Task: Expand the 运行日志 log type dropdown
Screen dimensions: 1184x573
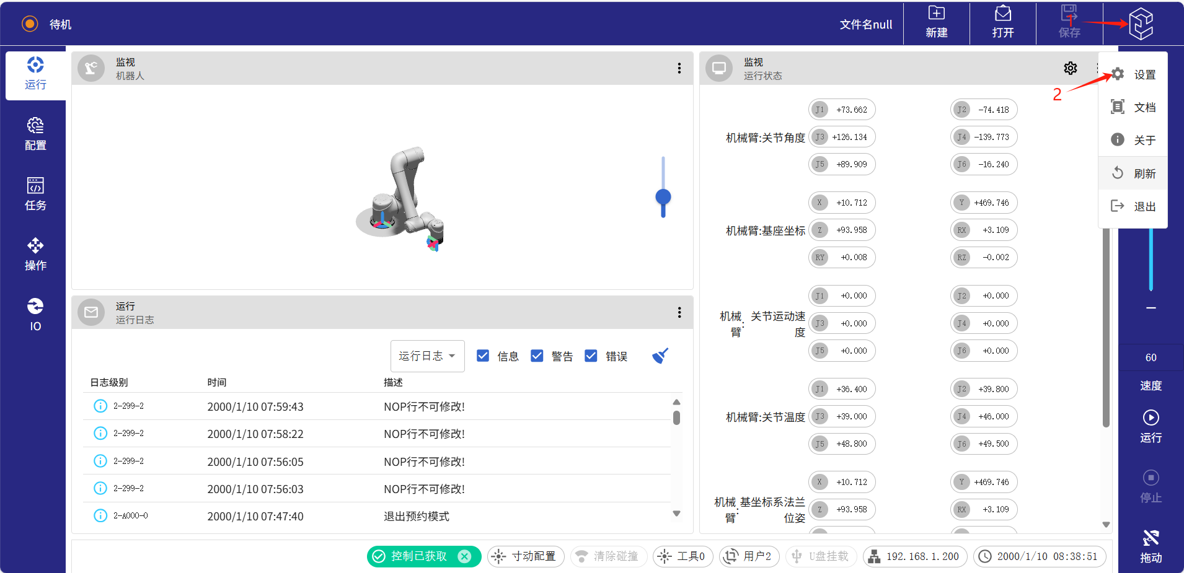Action: click(427, 356)
